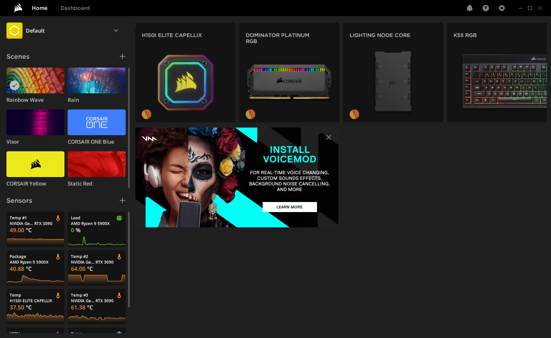Apply the CORSAIR ONE Blue scene
Screen dimensions: 551x338
(97, 122)
